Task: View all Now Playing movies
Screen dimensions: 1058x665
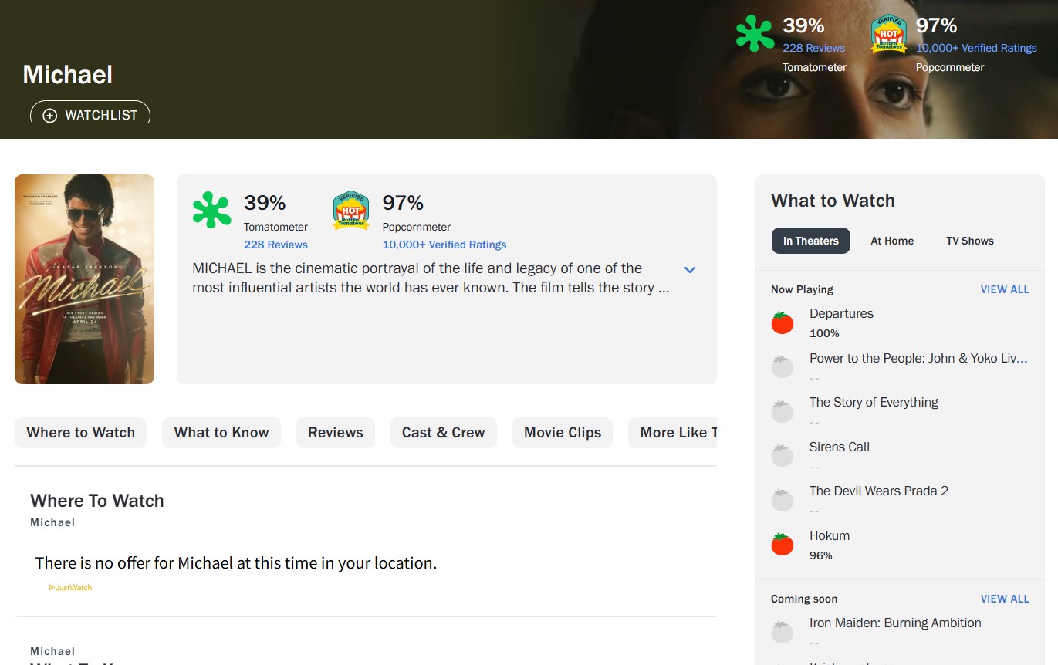Action: pyautogui.click(x=1005, y=289)
